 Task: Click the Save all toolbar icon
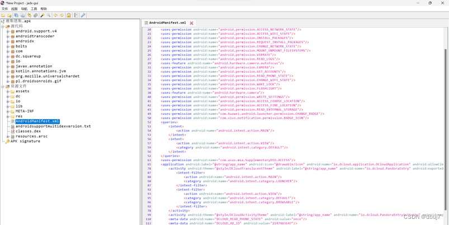coord(16,15)
